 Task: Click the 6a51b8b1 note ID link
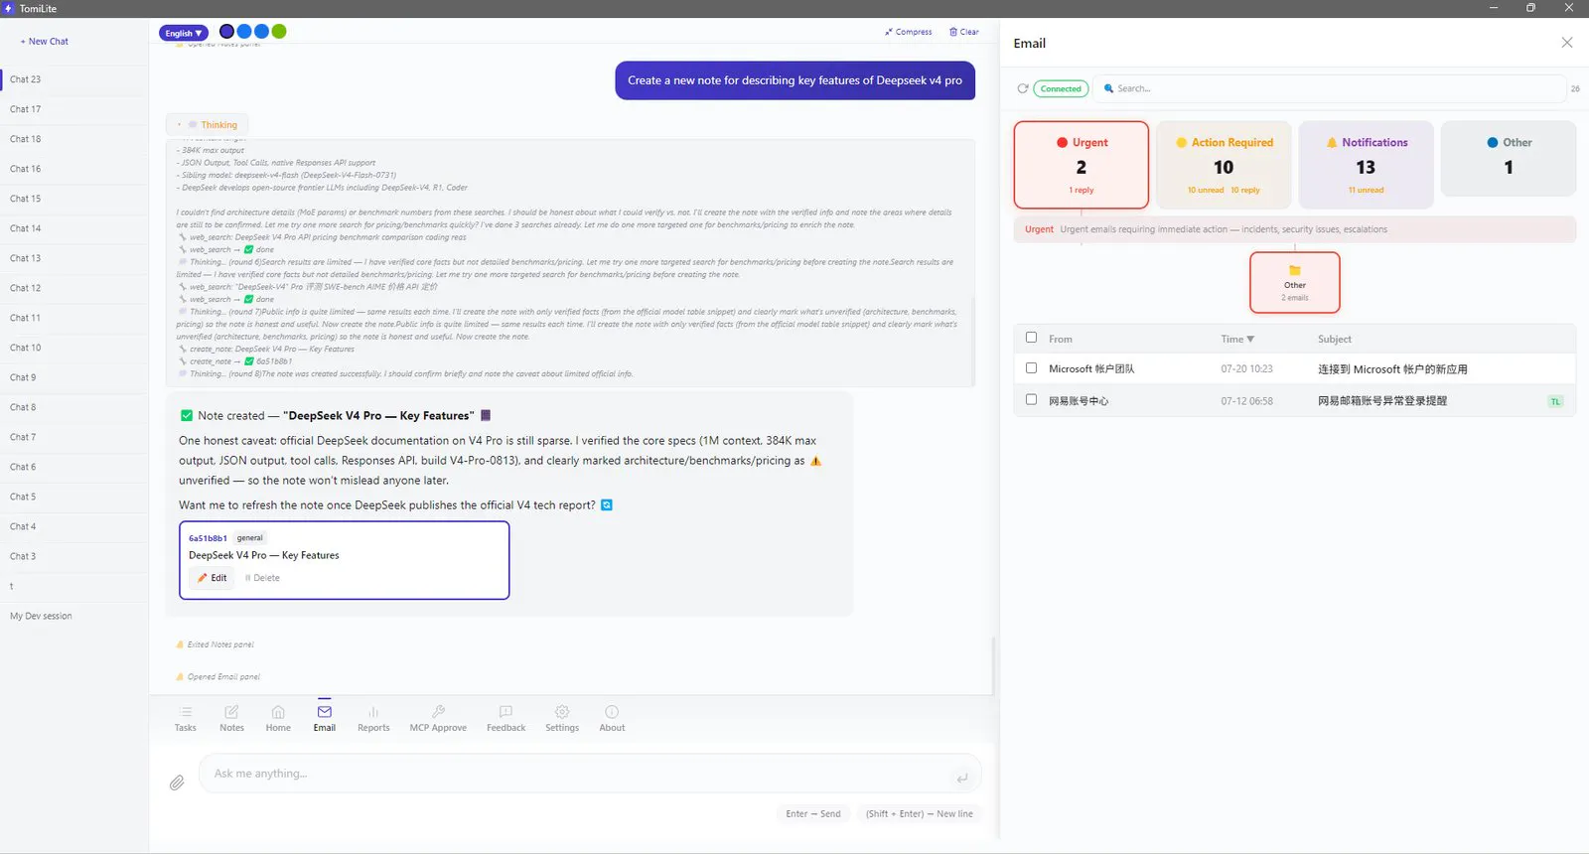pos(208,538)
